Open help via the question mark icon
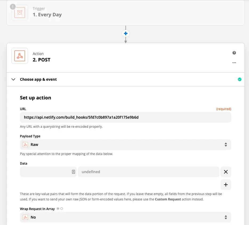The image size is (249, 225). (x=234, y=53)
